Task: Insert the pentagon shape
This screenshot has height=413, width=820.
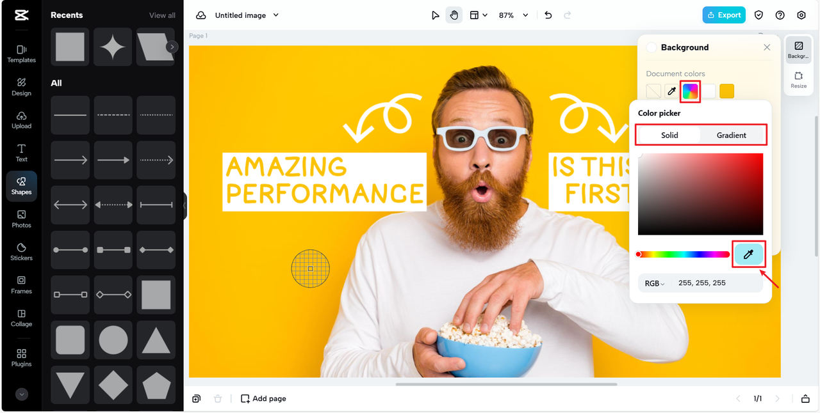Action: pyautogui.click(x=156, y=385)
